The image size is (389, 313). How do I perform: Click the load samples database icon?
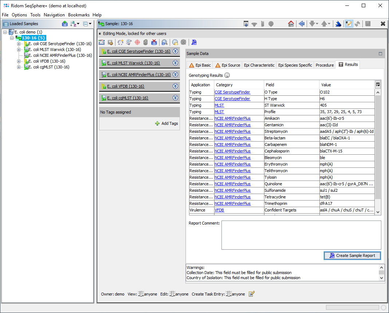pyautogui.click(x=65, y=24)
